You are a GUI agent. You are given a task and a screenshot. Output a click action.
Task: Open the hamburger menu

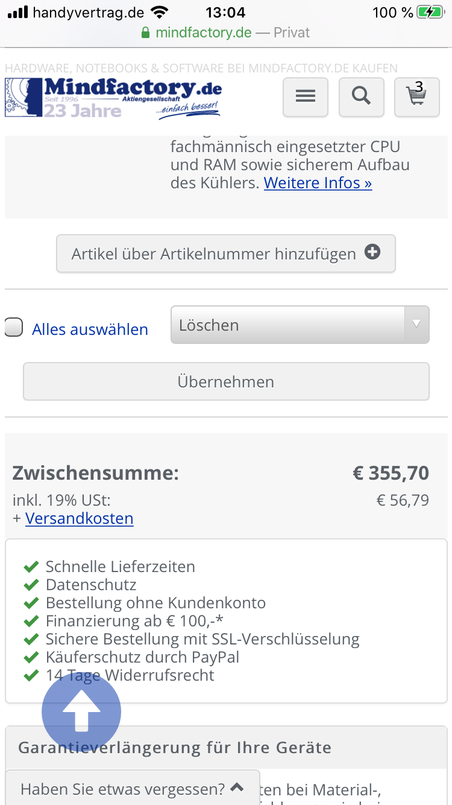coord(306,97)
